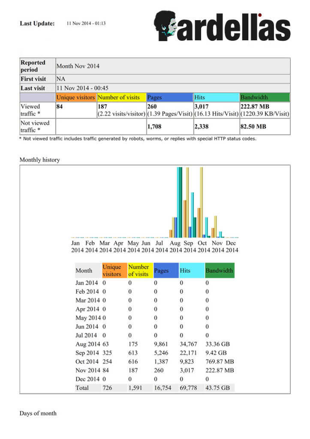Image resolution: width=310 pixels, height=439 pixels.
Task: Click the Monthly history section heading
Action: [39, 160]
